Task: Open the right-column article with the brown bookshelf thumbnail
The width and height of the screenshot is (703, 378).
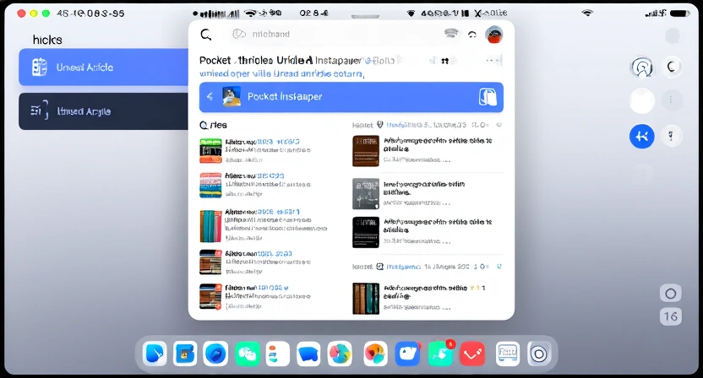Action: [427, 151]
